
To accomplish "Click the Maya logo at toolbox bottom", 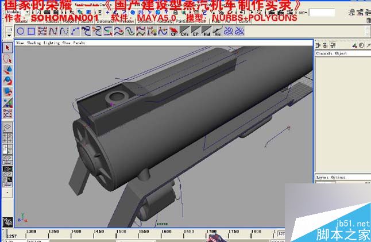I will pos(7,222).
